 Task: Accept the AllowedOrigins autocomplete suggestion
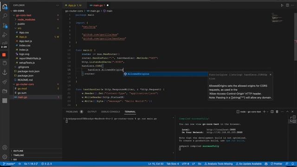[x=165, y=74]
